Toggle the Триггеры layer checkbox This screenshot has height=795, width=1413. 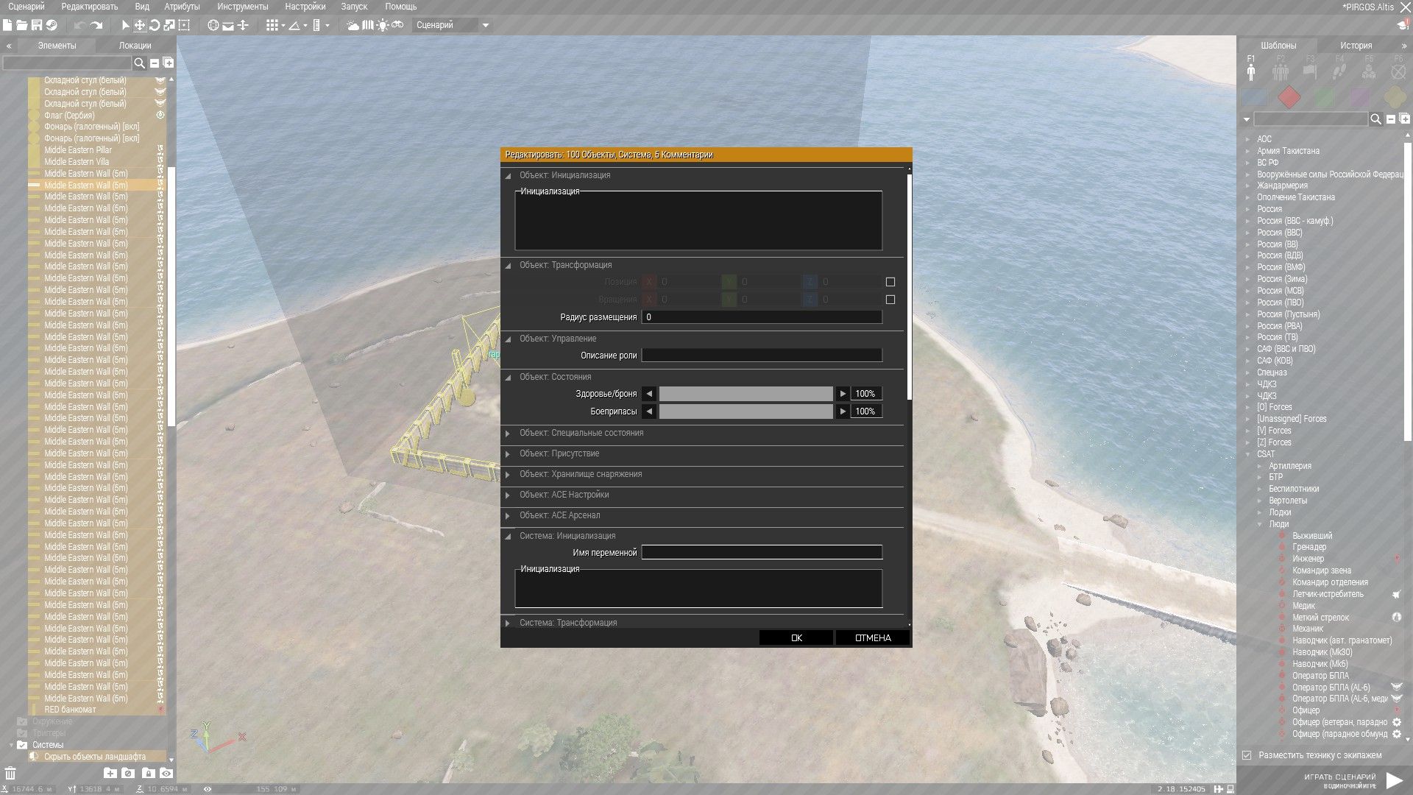tap(22, 733)
